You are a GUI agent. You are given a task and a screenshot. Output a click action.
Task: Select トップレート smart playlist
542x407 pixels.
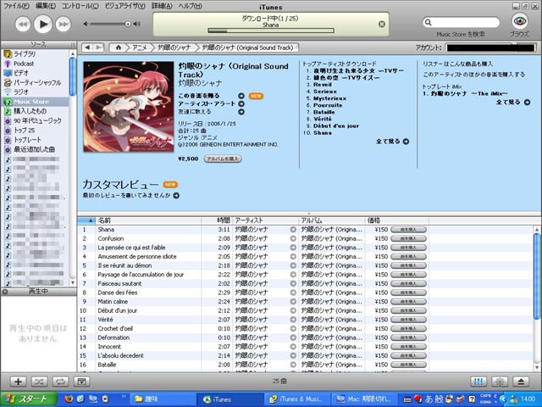[27, 140]
